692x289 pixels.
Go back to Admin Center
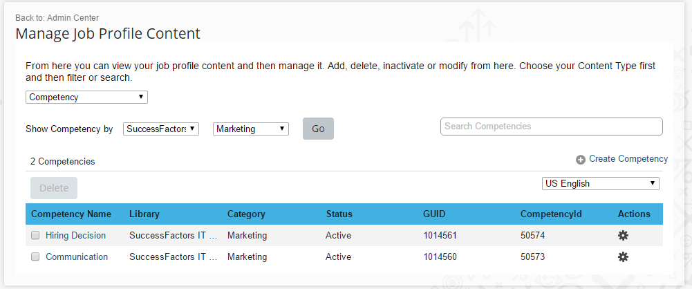pyautogui.click(x=57, y=18)
